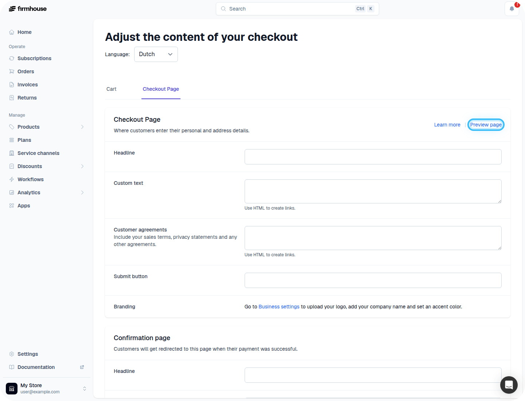Switch to the Cart tab
Screen dimensions: 525x401
pos(112,89)
